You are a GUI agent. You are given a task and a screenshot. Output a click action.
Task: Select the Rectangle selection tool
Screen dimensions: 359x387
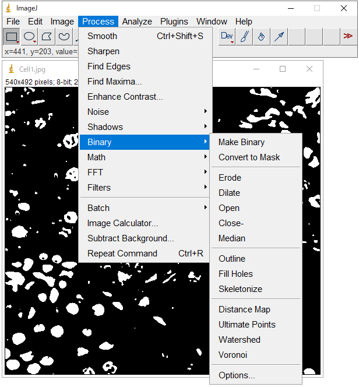[12, 37]
